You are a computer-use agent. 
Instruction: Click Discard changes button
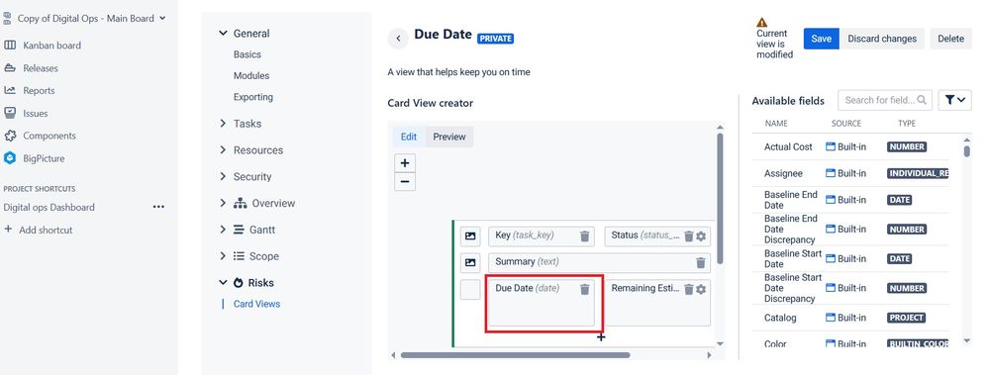[x=882, y=39]
